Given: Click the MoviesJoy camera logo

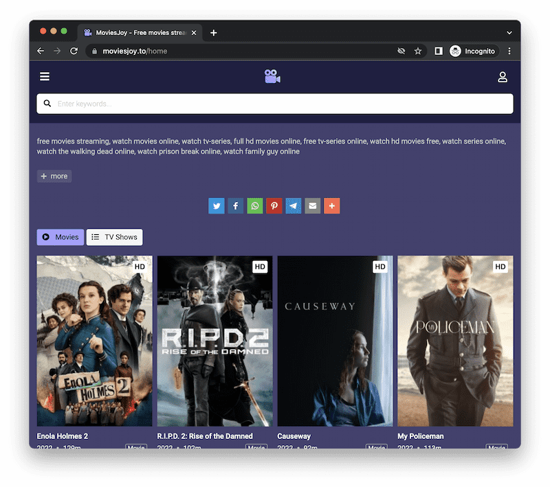Looking at the screenshot, I should (272, 76).
